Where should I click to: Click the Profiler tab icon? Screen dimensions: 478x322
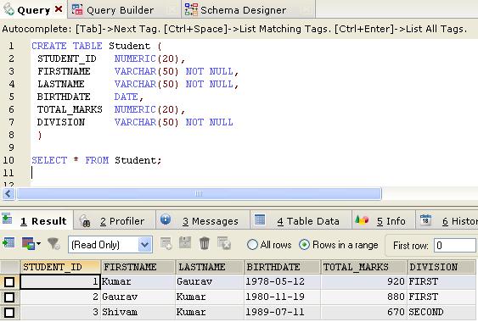click(84, 220)
